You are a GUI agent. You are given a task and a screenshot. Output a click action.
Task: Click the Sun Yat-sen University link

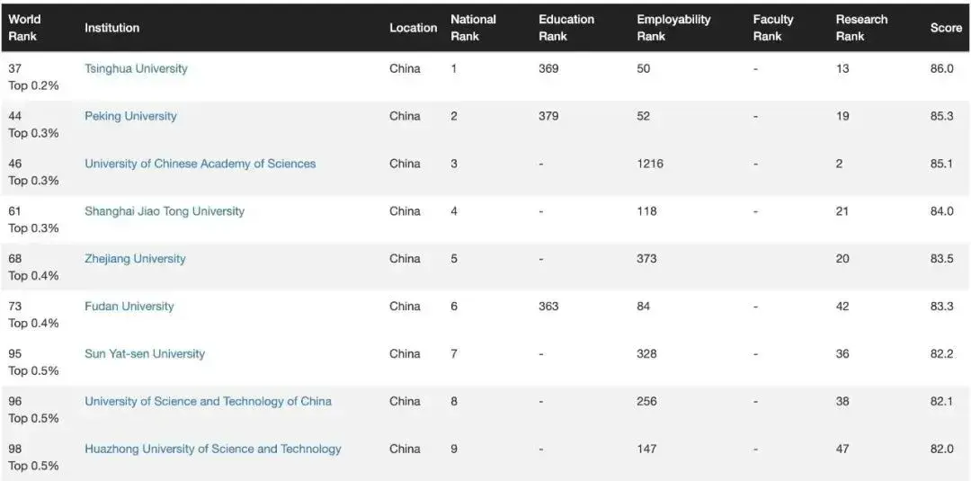click(144, 354)
